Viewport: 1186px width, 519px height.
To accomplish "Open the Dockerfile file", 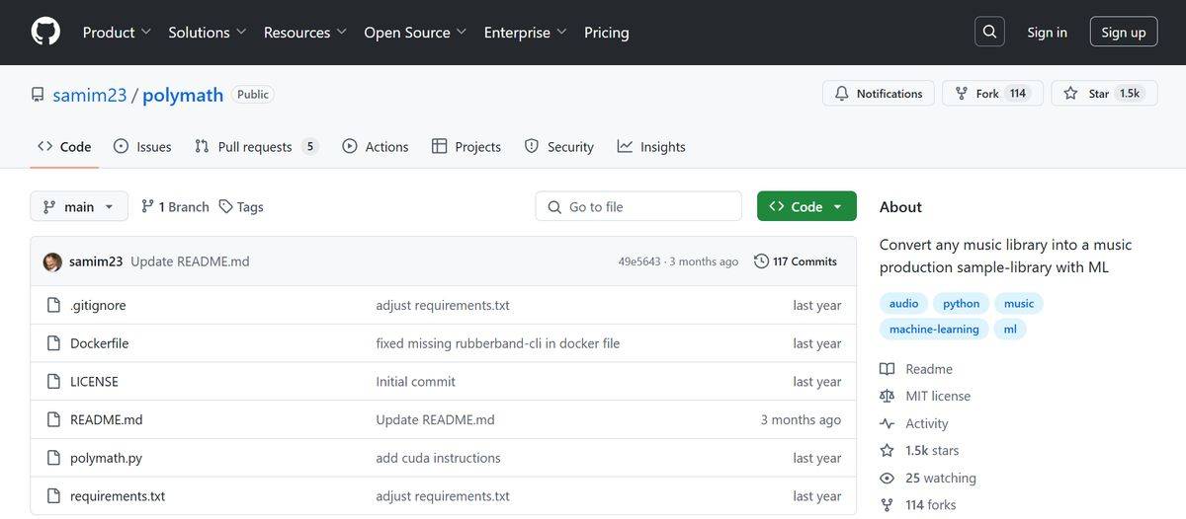I will (100, 343).
